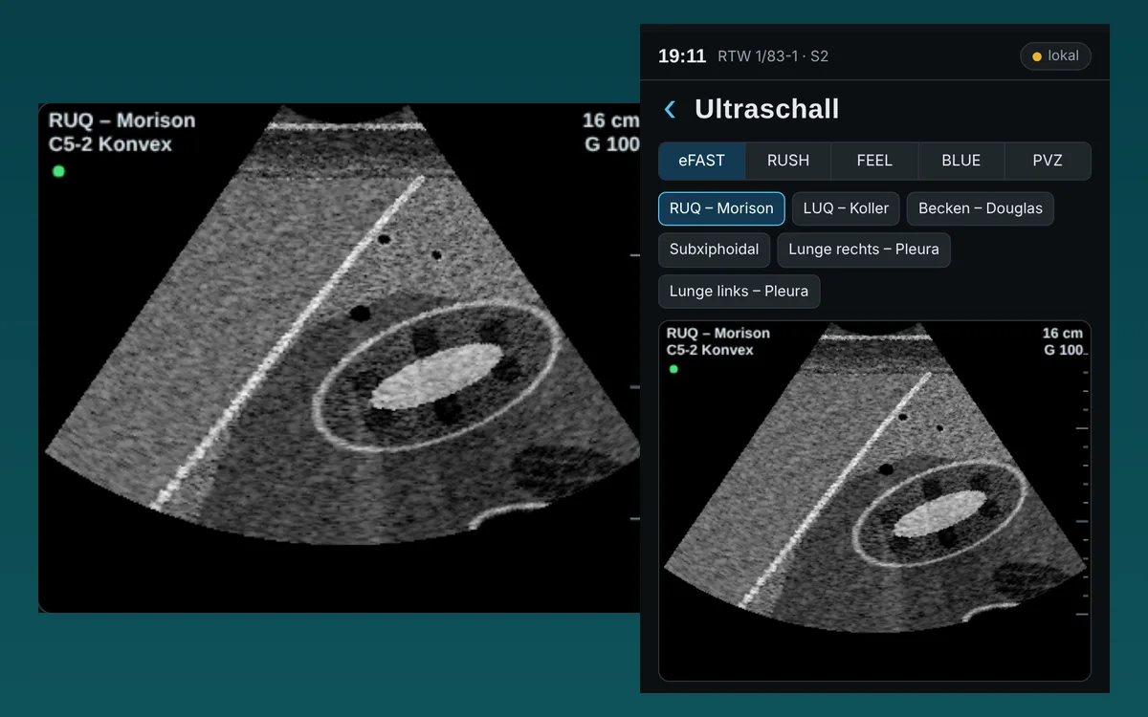Click the Ultraschall page title
The height and width of the screenshot is (717, 1148).
coord(766,109)
